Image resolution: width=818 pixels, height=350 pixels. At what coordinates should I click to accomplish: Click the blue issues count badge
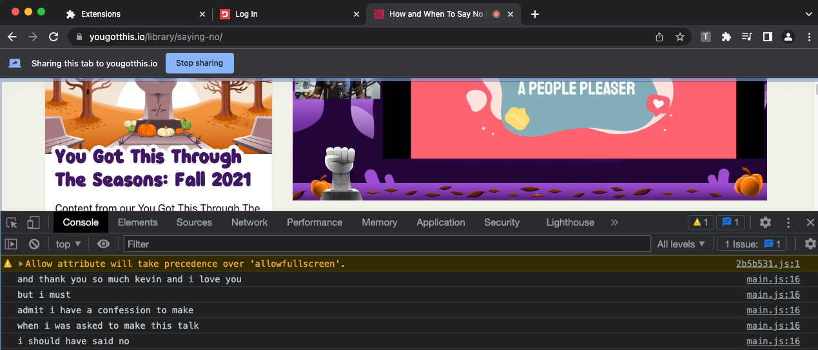[730, 222]
